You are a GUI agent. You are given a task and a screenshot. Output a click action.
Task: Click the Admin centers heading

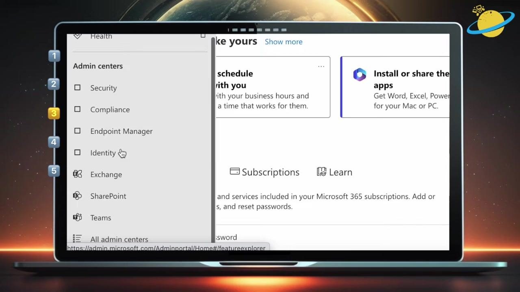pyautogui.click(x=98, y=66)
